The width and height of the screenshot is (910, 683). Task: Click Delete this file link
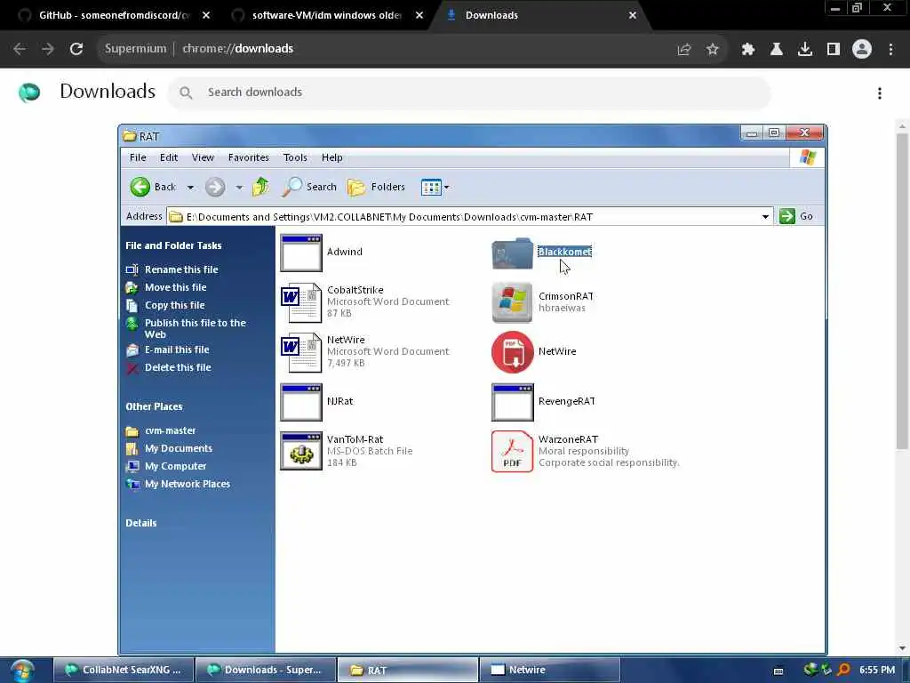coord(178,367)
